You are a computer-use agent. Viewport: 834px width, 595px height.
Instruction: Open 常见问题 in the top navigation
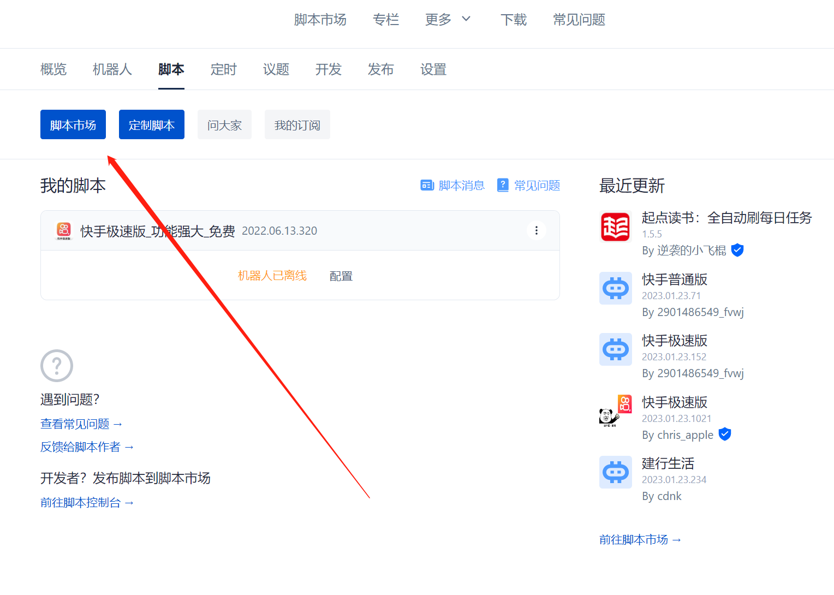[x=579, y=20]
